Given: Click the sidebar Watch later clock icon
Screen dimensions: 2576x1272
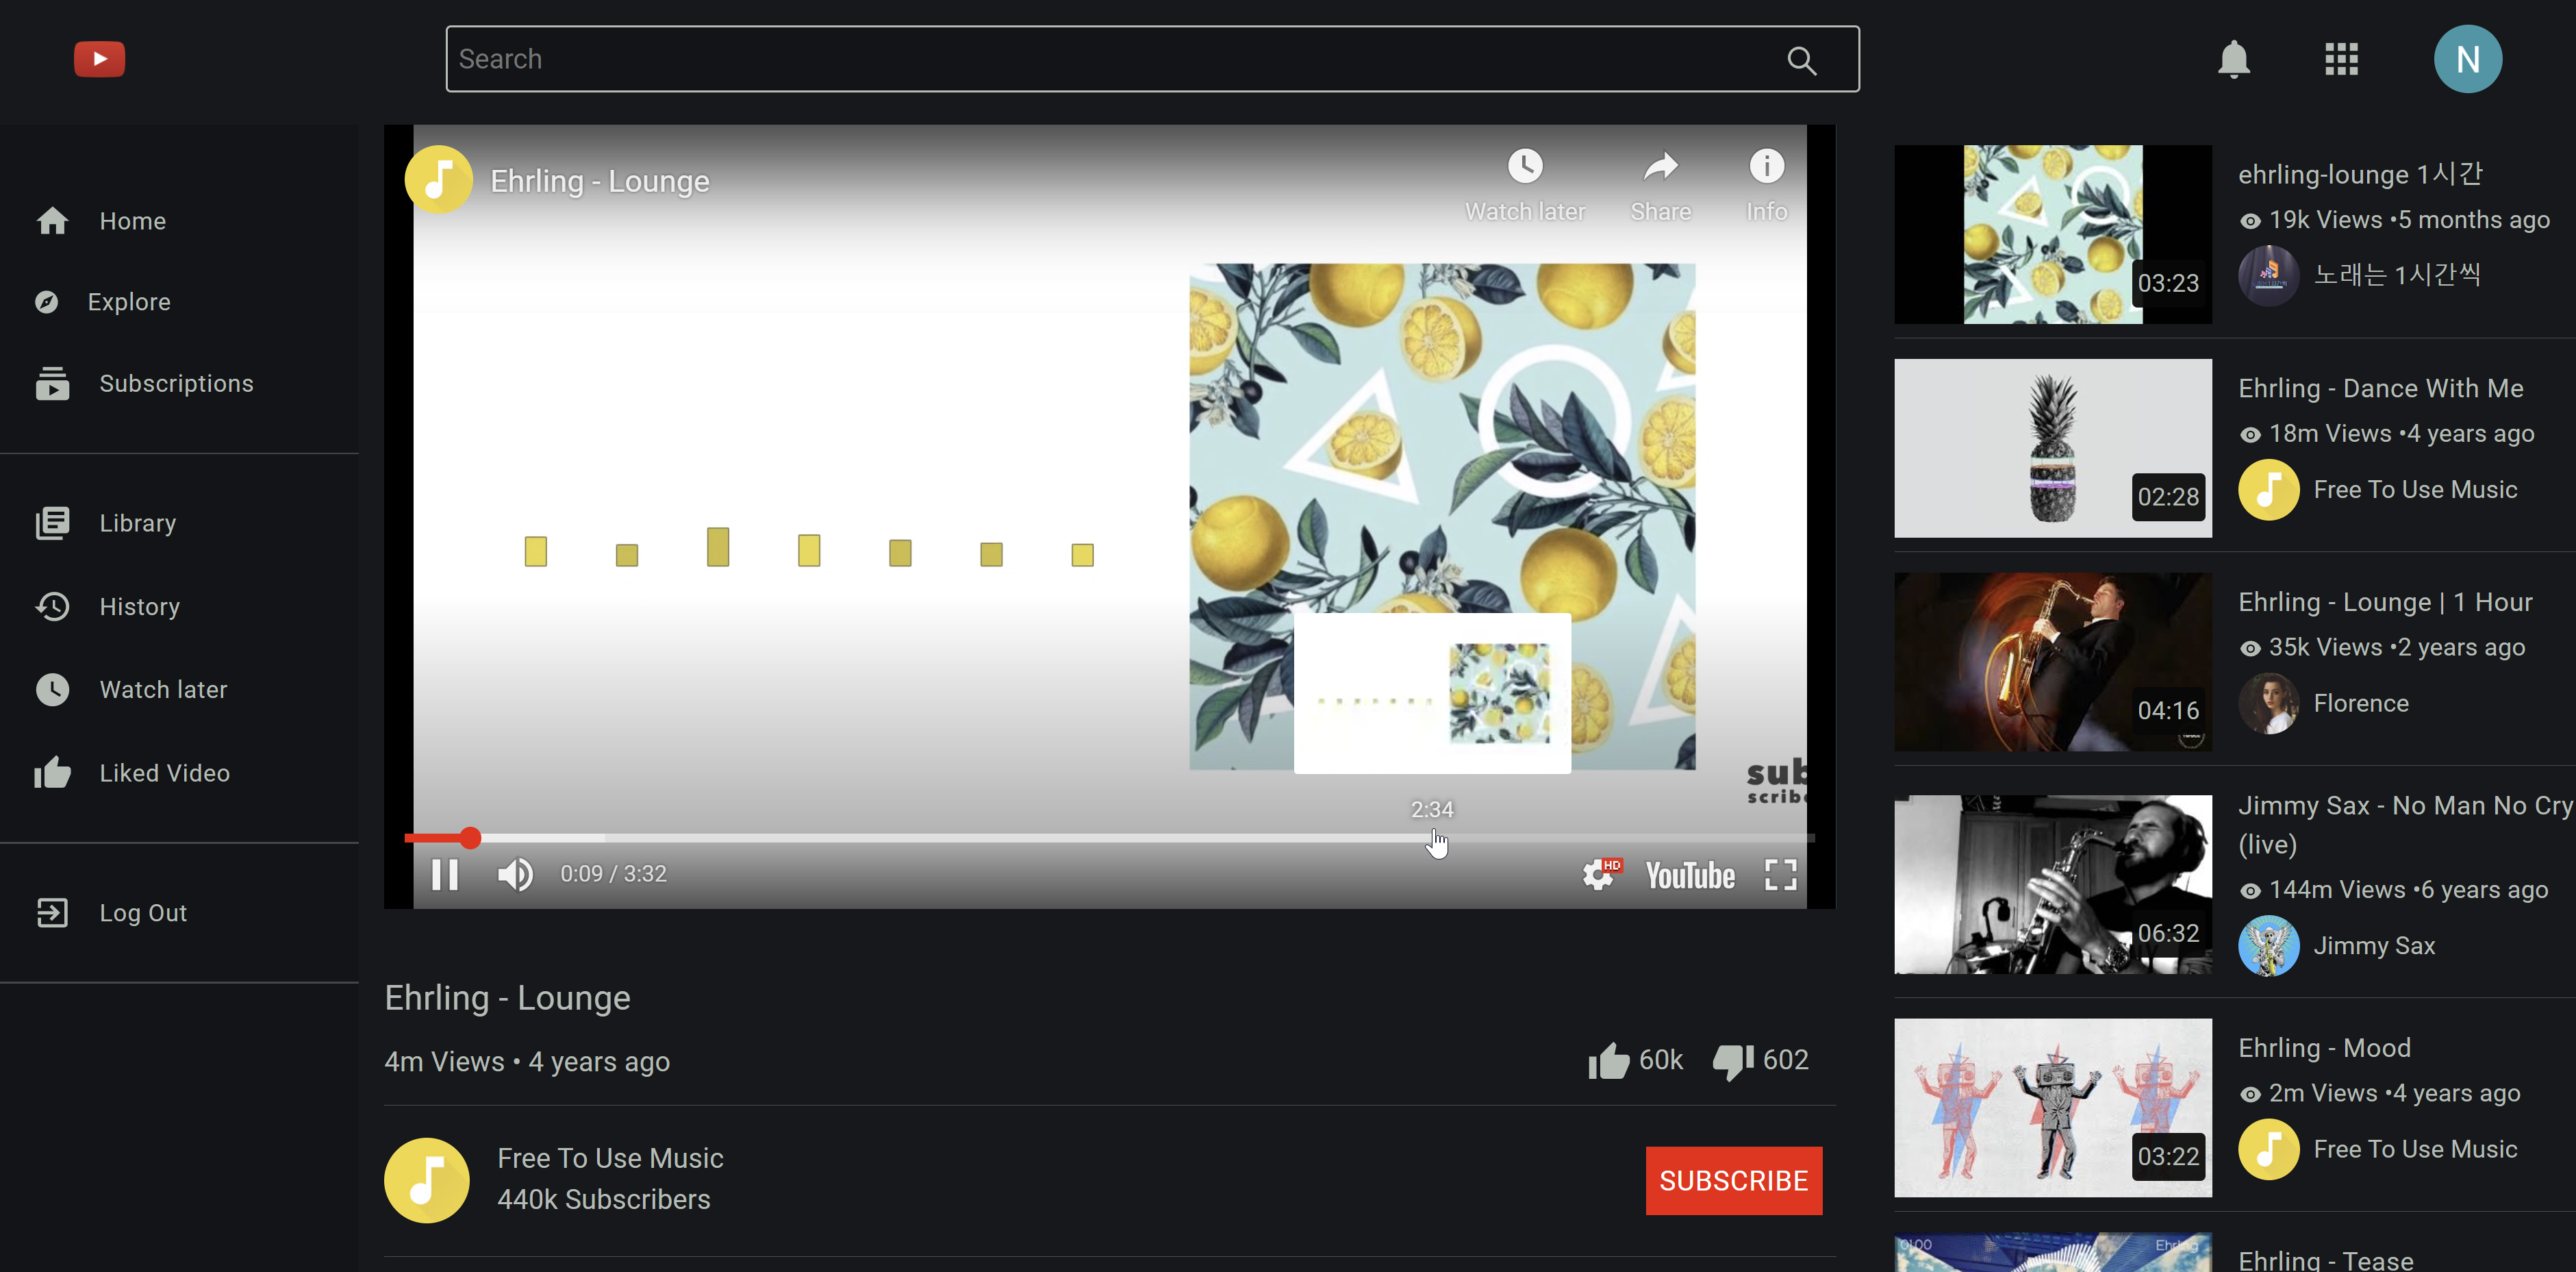Looking at the screenshot, I should coord(52,689).
